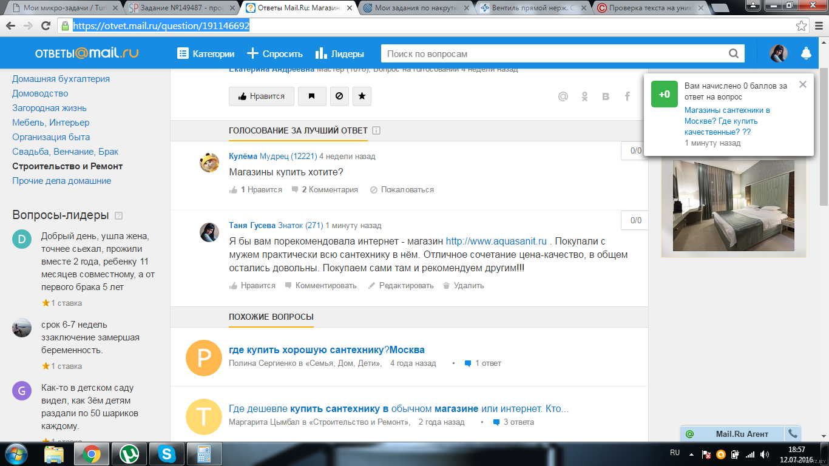Image resolution: width=829 pixels, height=466 pixels.
Task: Open the Лидеры menu
Action: [340, 53]
